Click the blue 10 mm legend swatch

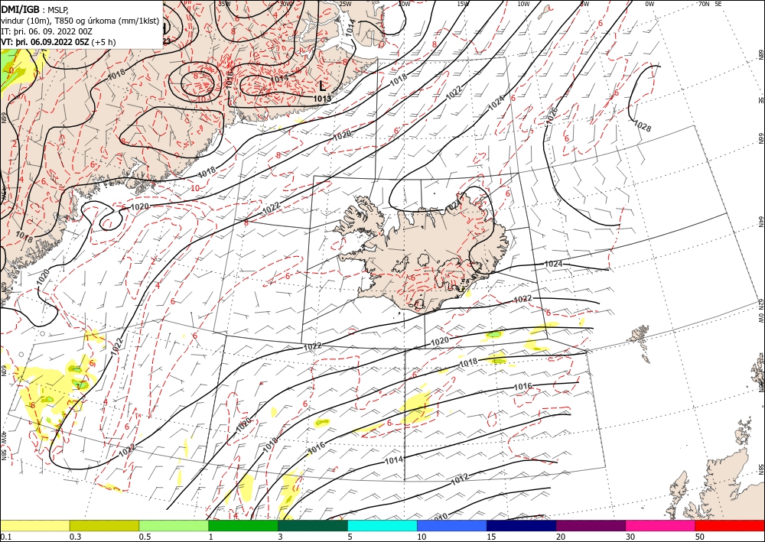coord(452,525)
